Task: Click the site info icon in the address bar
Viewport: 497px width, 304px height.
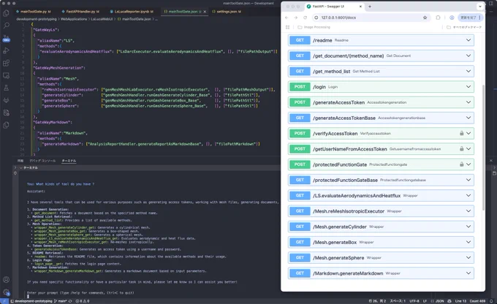Action: point(316,18)
